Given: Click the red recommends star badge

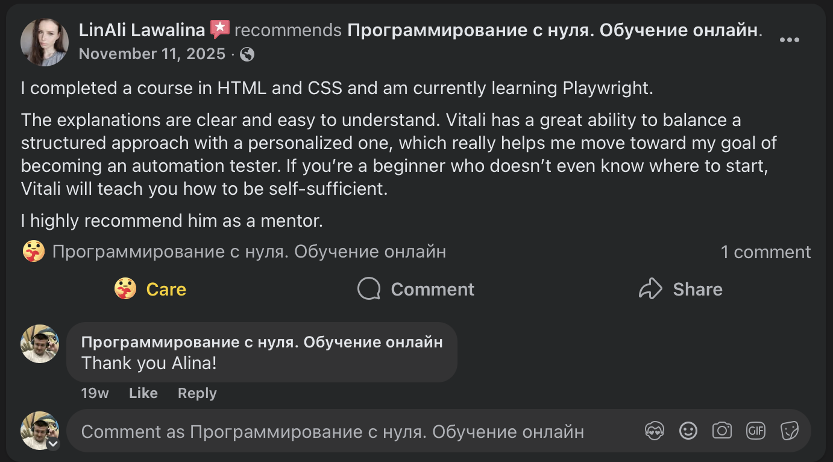Looking at the screenshot, I should [x=220, y=30].
